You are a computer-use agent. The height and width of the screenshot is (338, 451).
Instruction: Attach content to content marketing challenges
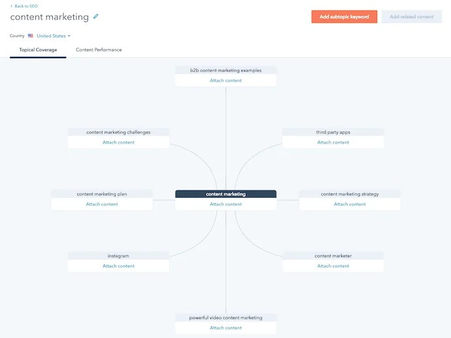(x=118, y=142)
